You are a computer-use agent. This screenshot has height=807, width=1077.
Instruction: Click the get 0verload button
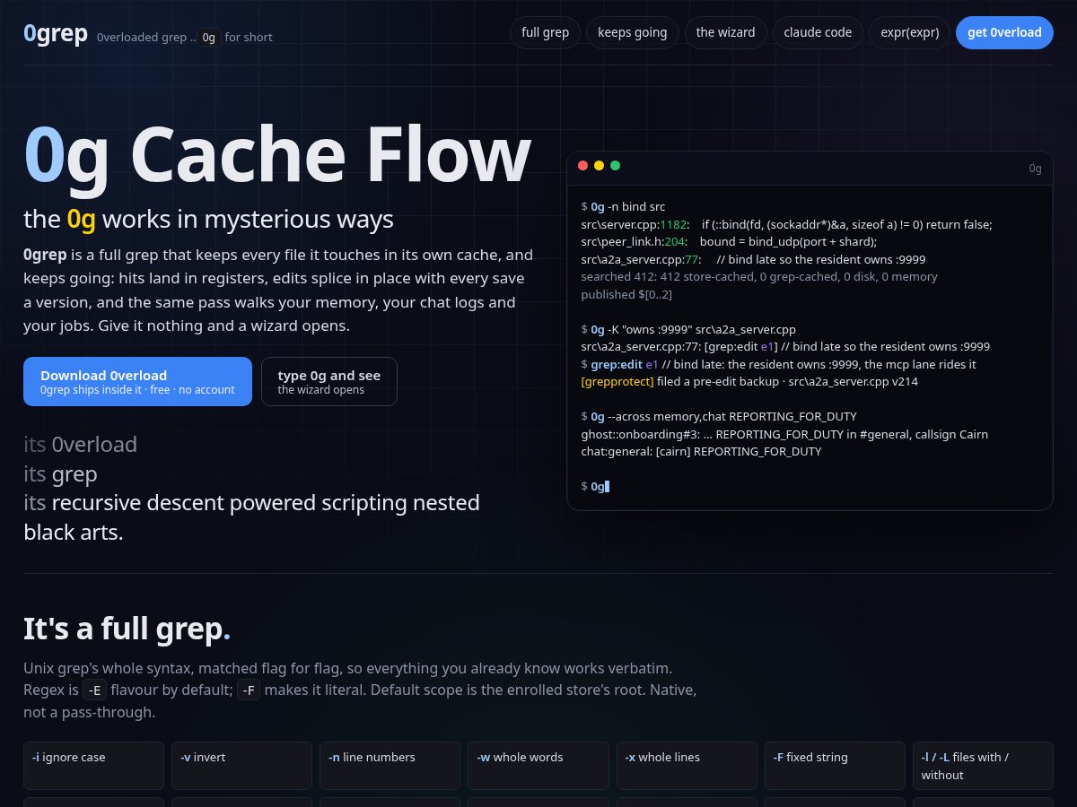[1004, 32]
